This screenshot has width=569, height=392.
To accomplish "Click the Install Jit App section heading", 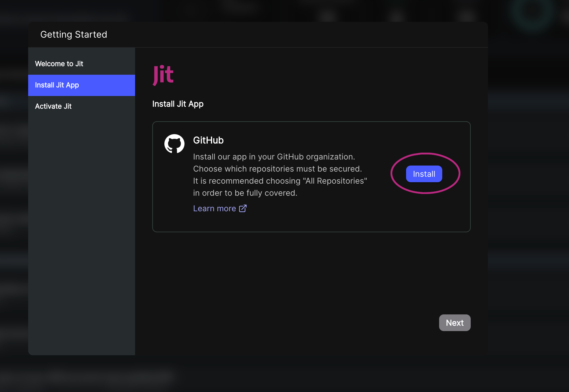I will (x=178, y=104).
